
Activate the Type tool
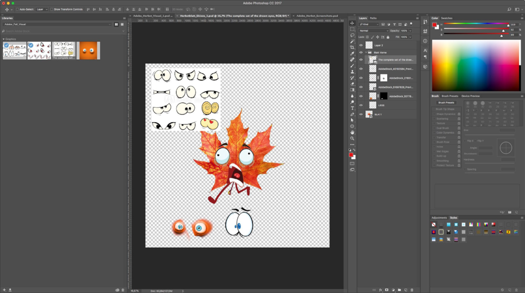[352, 108]
